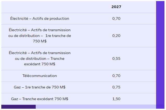The width and height of the screenshot is (166, 110).
Task: Click the 0,20 value
Action: coord(116,36)
